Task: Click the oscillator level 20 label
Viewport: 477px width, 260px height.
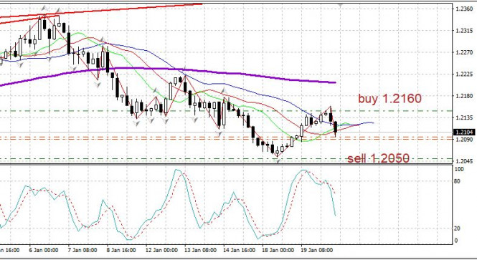Action: pyautogui.click(x=457, y=228)
